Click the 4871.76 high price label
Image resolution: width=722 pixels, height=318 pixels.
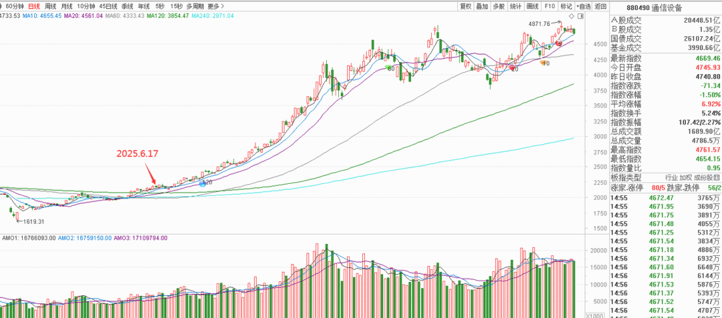pyautogui.click(x=539, y=23)
